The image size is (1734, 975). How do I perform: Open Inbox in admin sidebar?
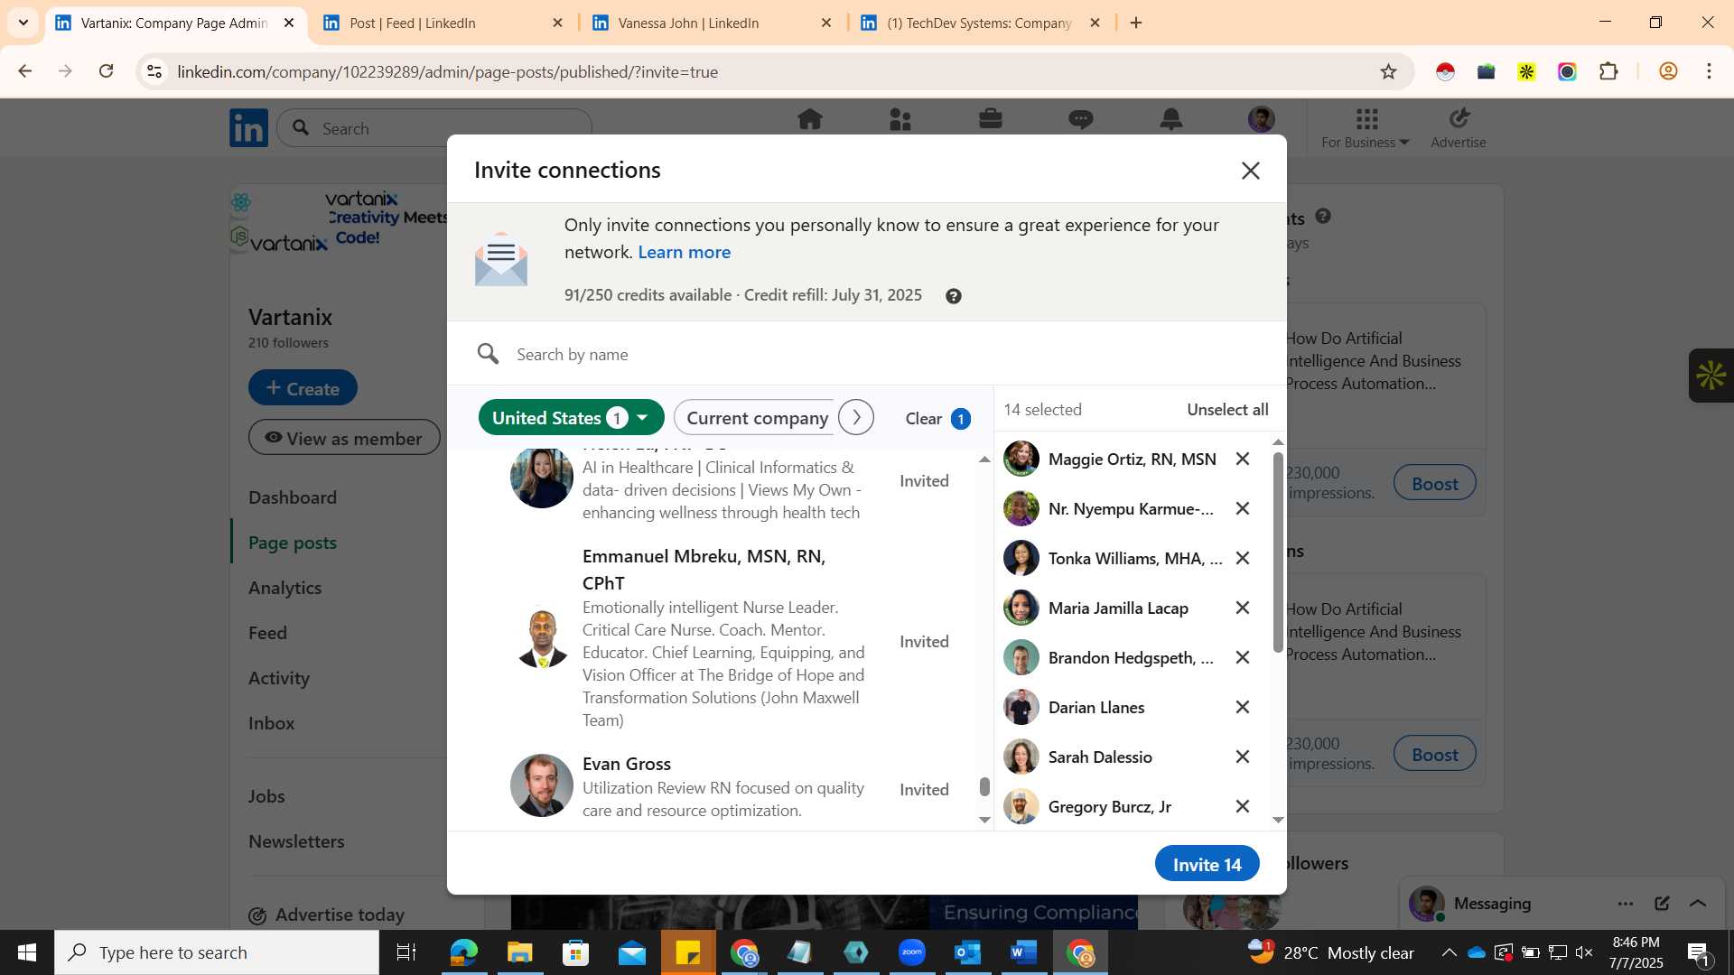[272, 723]
